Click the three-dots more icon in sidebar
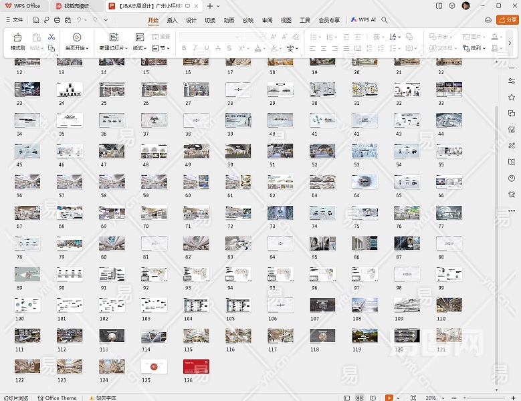The height and width of the screenshot is (401, 521). pyautogui.click(x=512, y=210)
